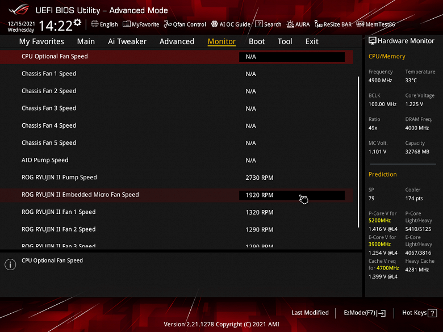Image resolution: width=443 pixels, height=332 pixels.
Task: Click the AI OC Guide label
Action: [x=235, y=24]
